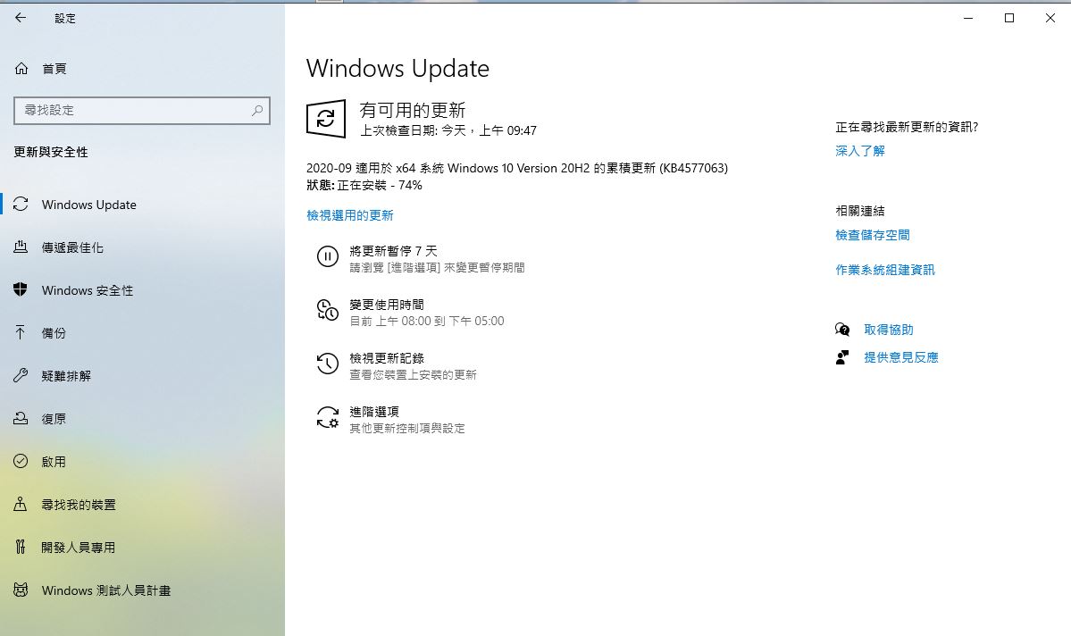Click the history icon for 檢視更新記錄
Viewport: 1071px width, 636px height.
tap(327, 364)
